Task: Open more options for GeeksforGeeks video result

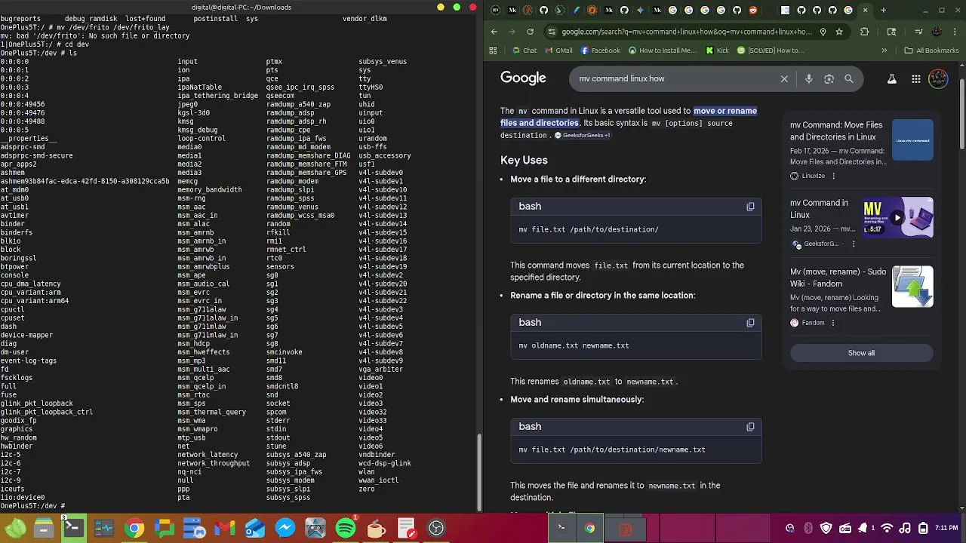Action: pyautogui.click(x=854, y=244)
